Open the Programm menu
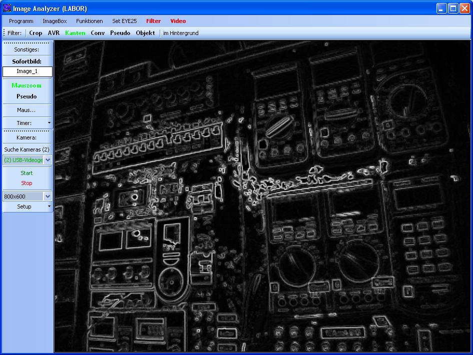This screenshot has height=355, width=473. pyautogui.click(x=21, y=21)
